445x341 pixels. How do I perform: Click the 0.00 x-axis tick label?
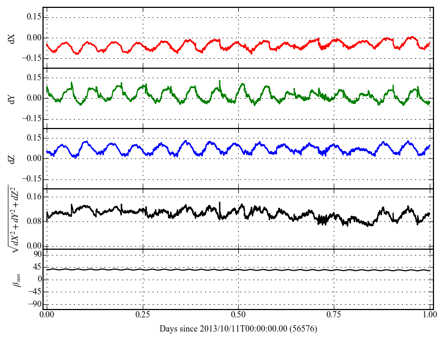(x=47, y=315)
